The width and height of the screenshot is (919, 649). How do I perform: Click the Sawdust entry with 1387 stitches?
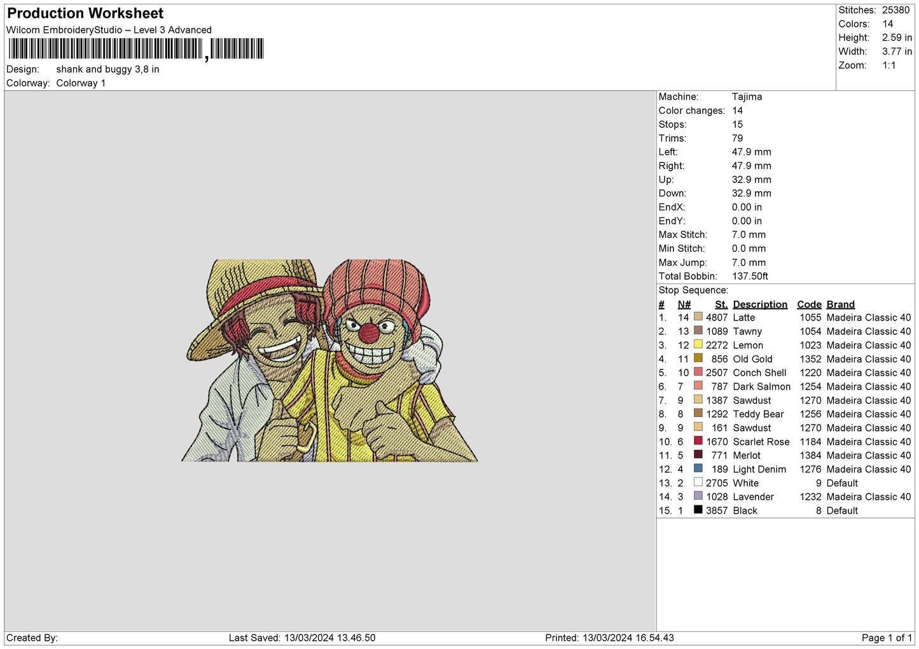(x=752, y=400)
